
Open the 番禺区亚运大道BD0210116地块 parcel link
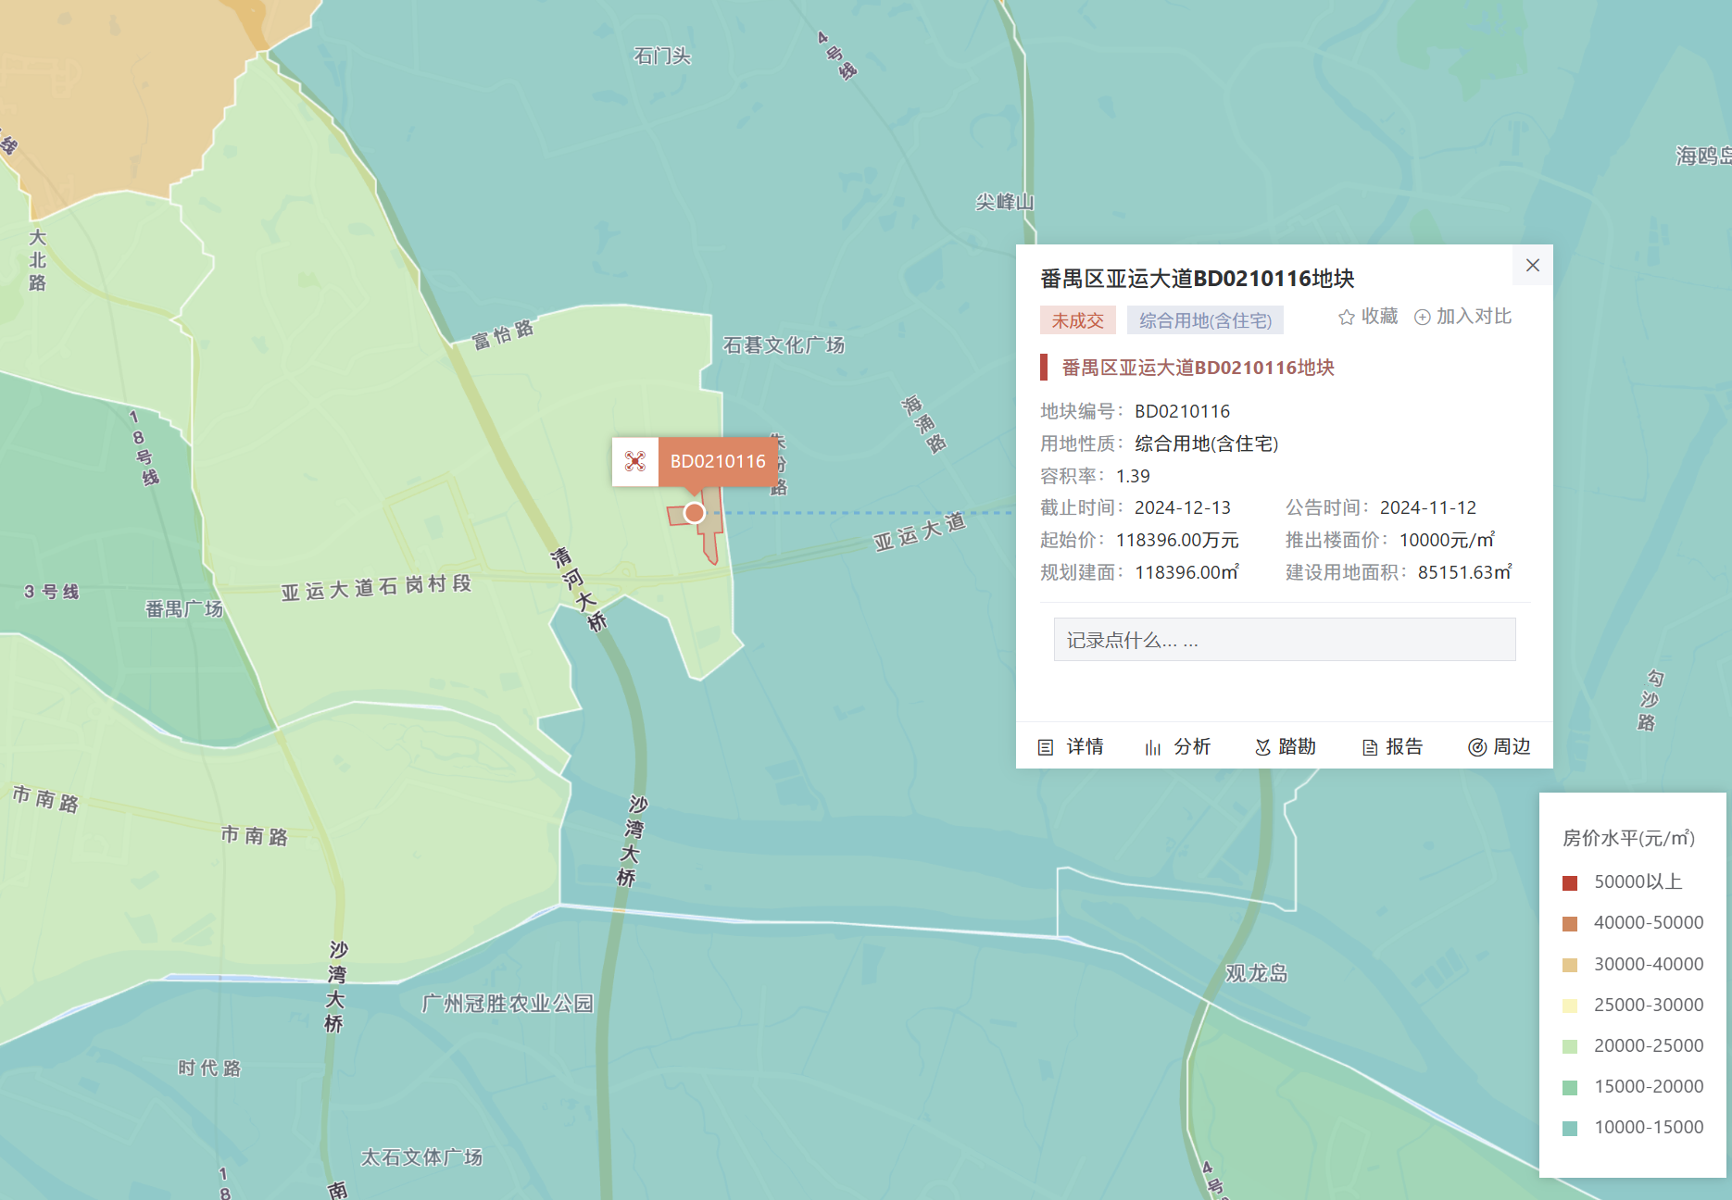[1196, 367]
